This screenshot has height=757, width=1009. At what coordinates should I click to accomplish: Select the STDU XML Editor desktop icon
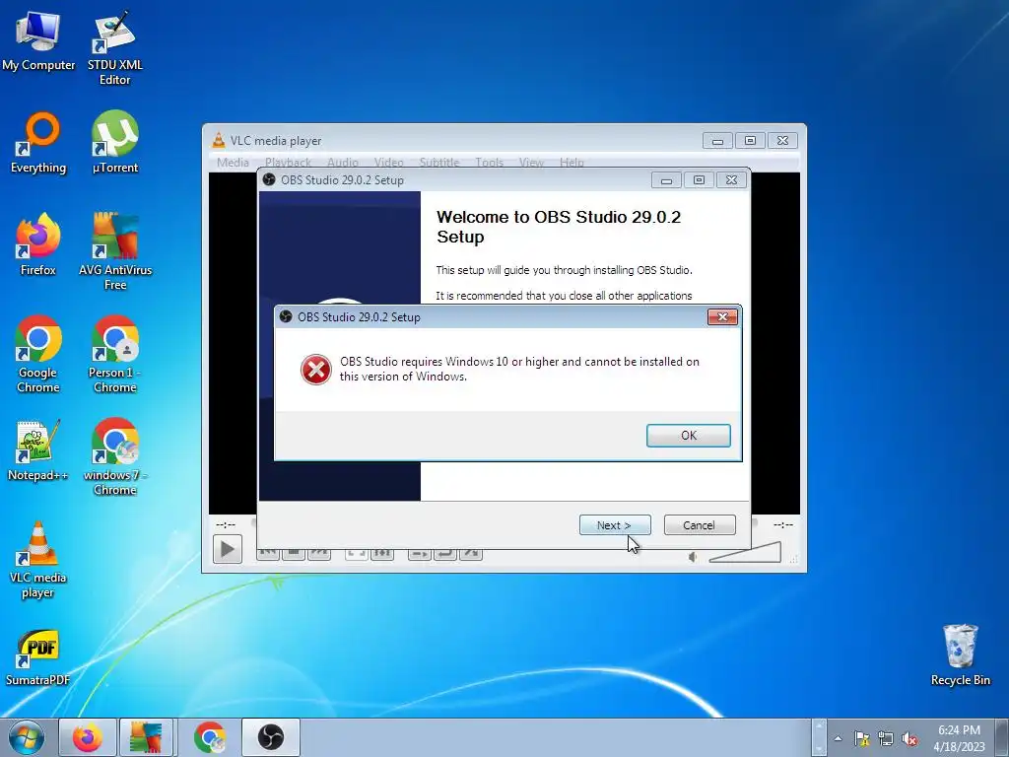point(114,48)
